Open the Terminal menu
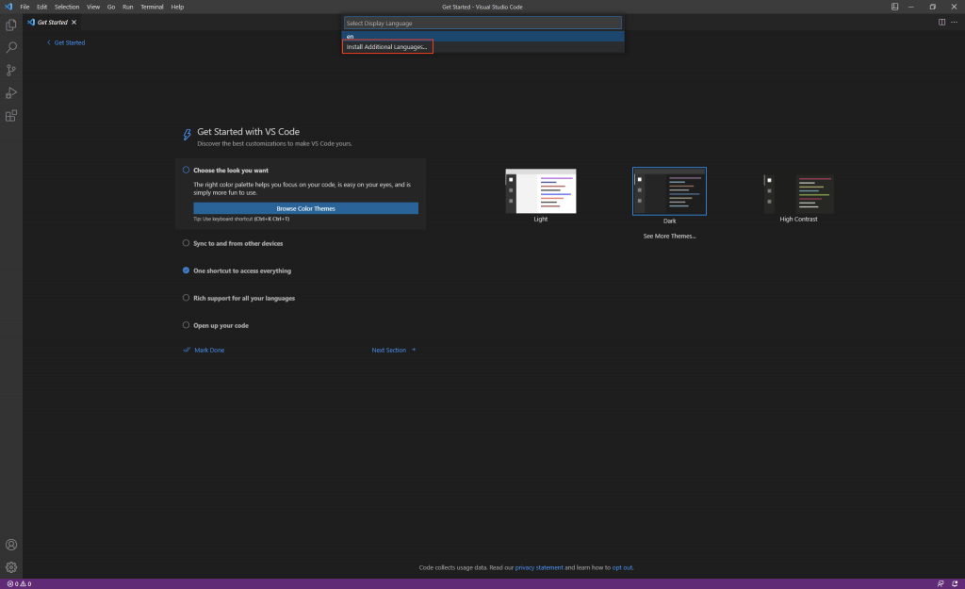The width and height of the screenshot is (965, 589). (152, 7)
